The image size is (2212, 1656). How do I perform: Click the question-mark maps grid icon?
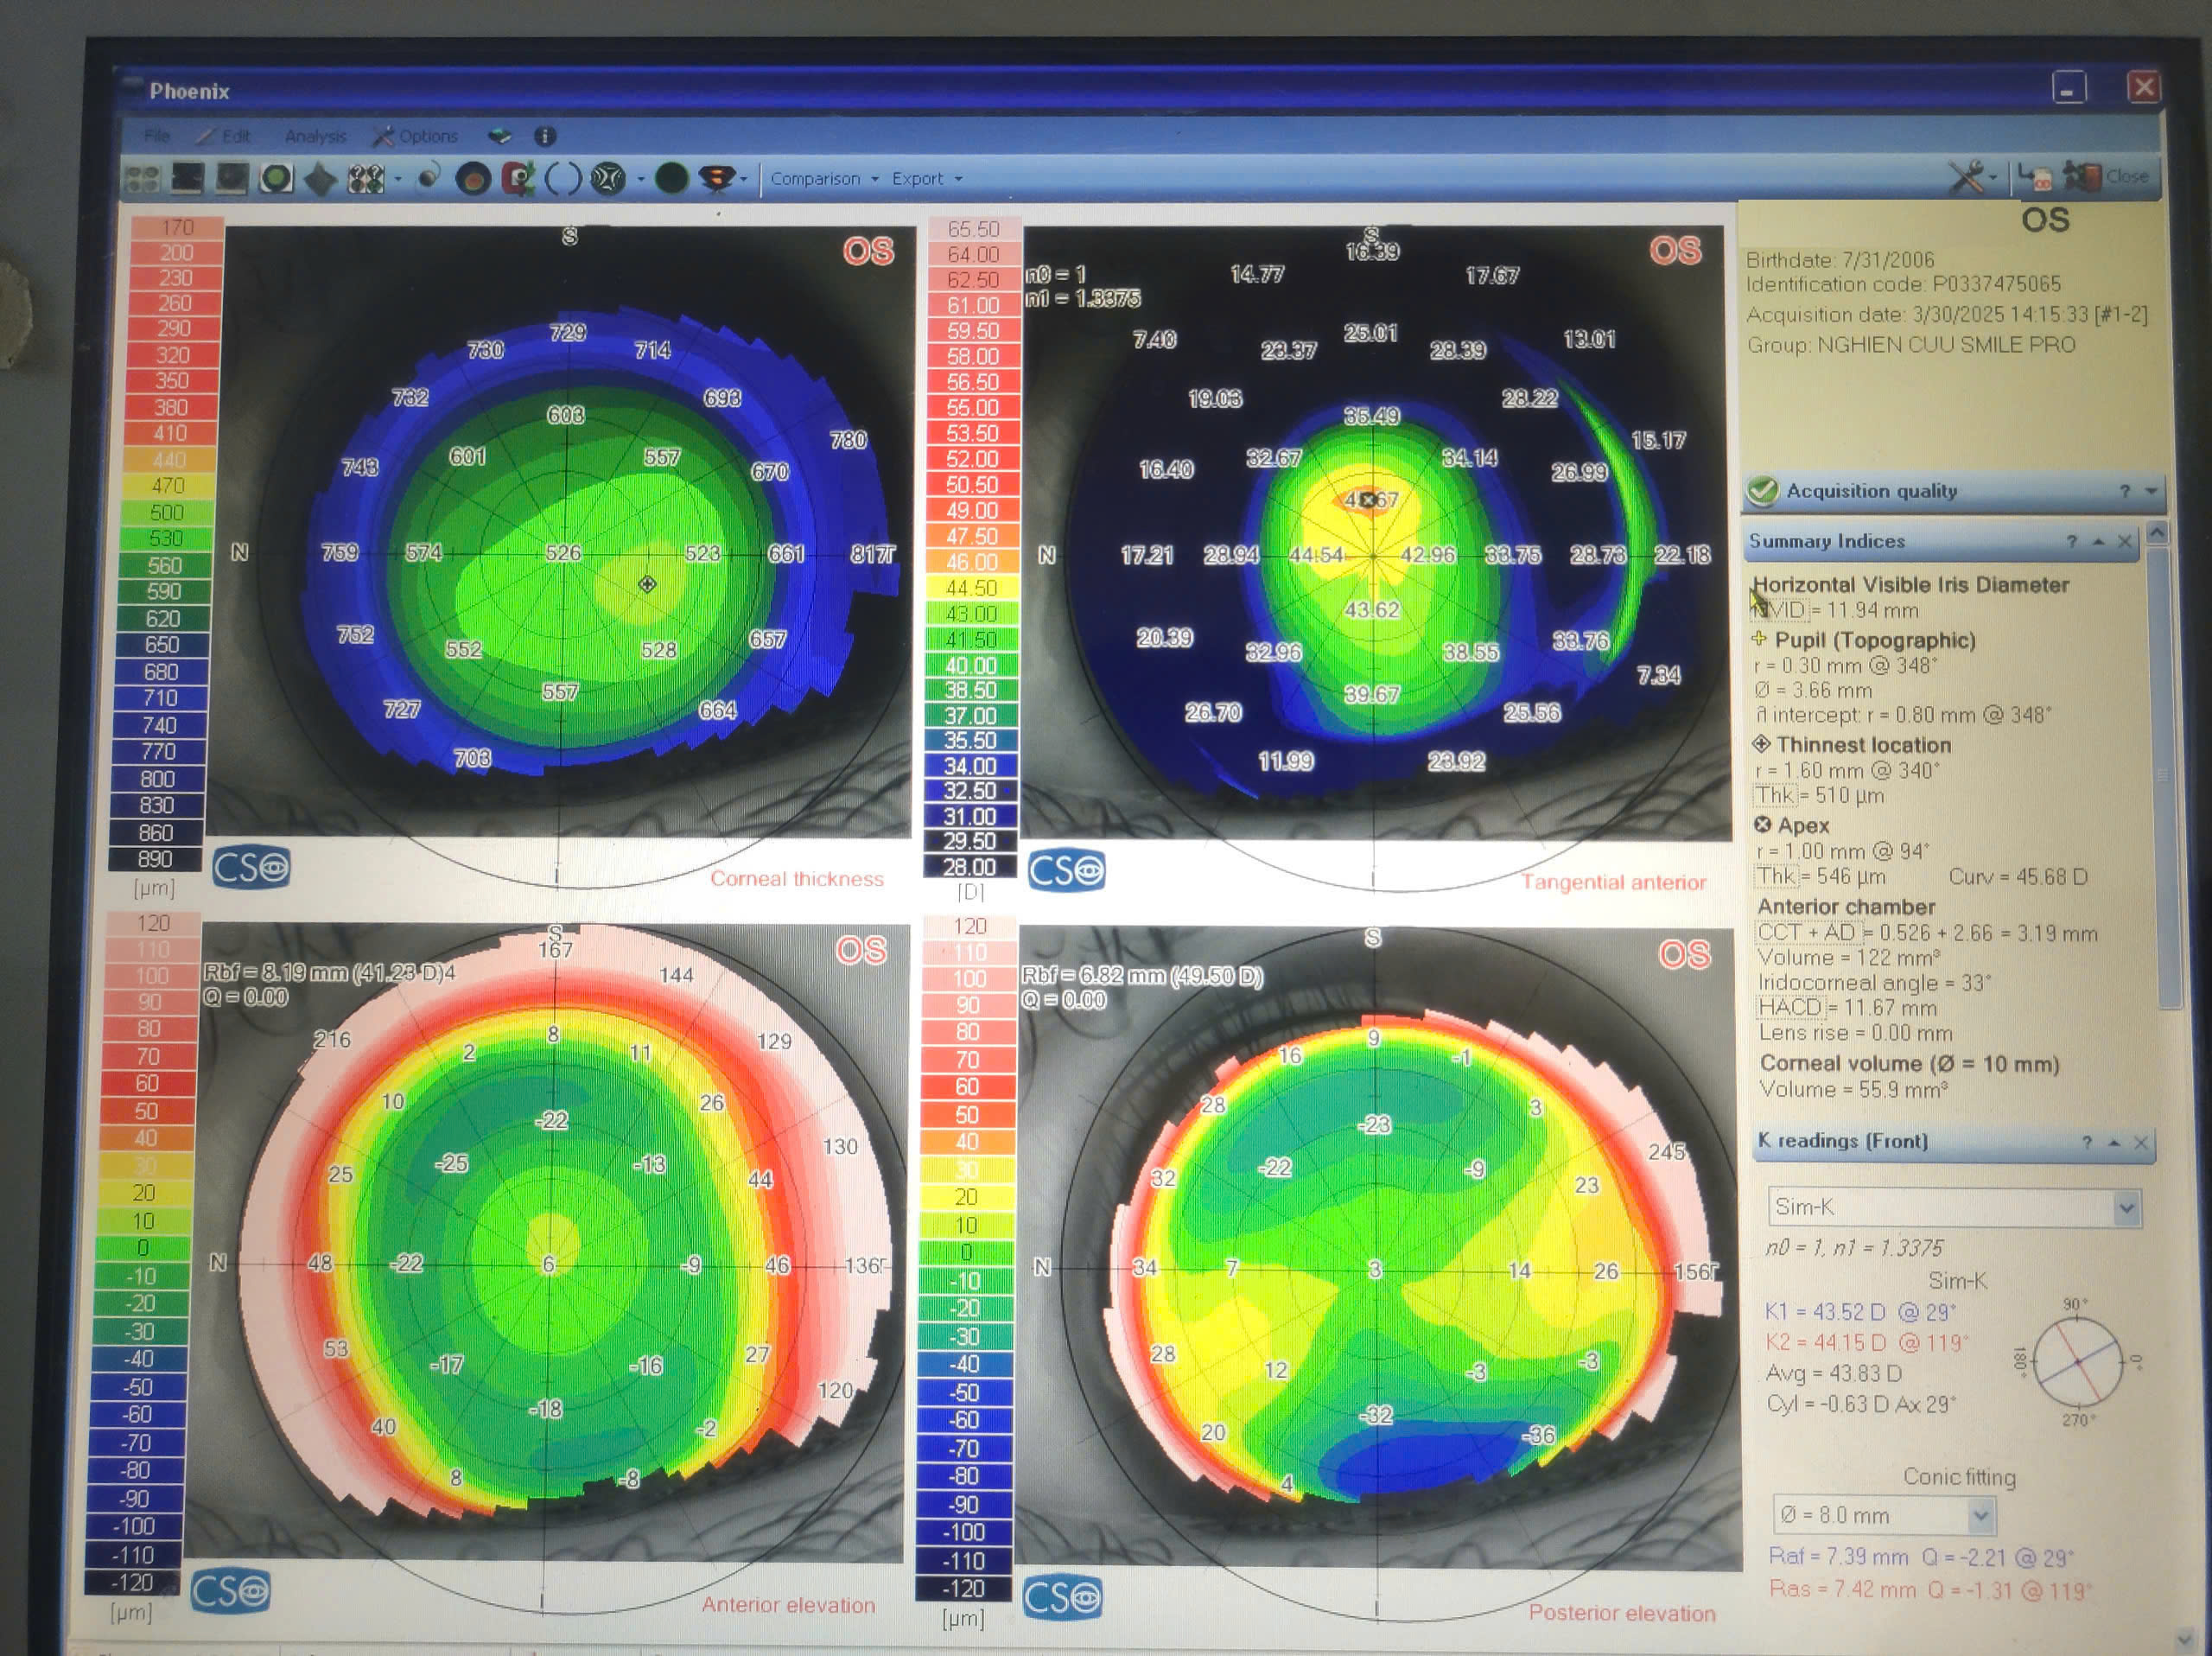[x=365, y=179]
